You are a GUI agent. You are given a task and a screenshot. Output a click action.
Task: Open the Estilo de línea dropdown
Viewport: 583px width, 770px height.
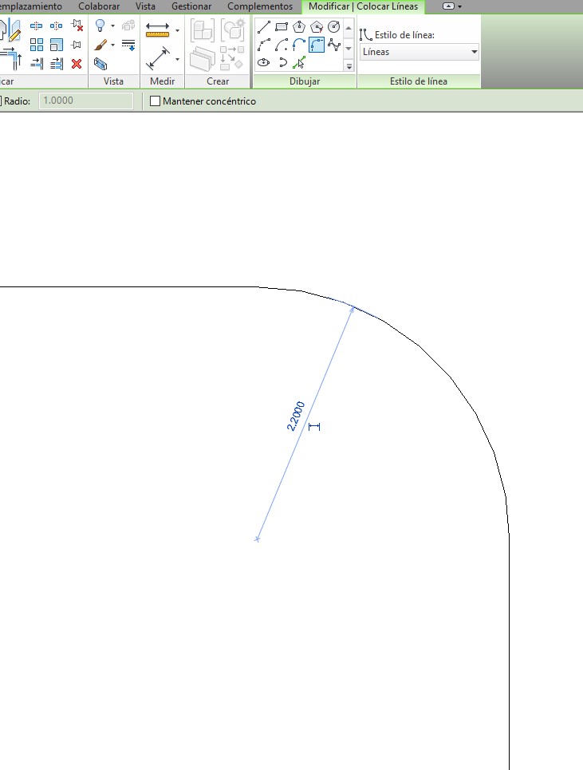(x=419, y=52)
